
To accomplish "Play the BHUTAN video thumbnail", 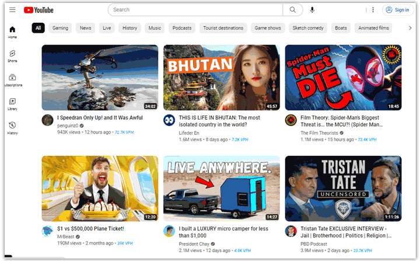I will click(x=221, y=78).
